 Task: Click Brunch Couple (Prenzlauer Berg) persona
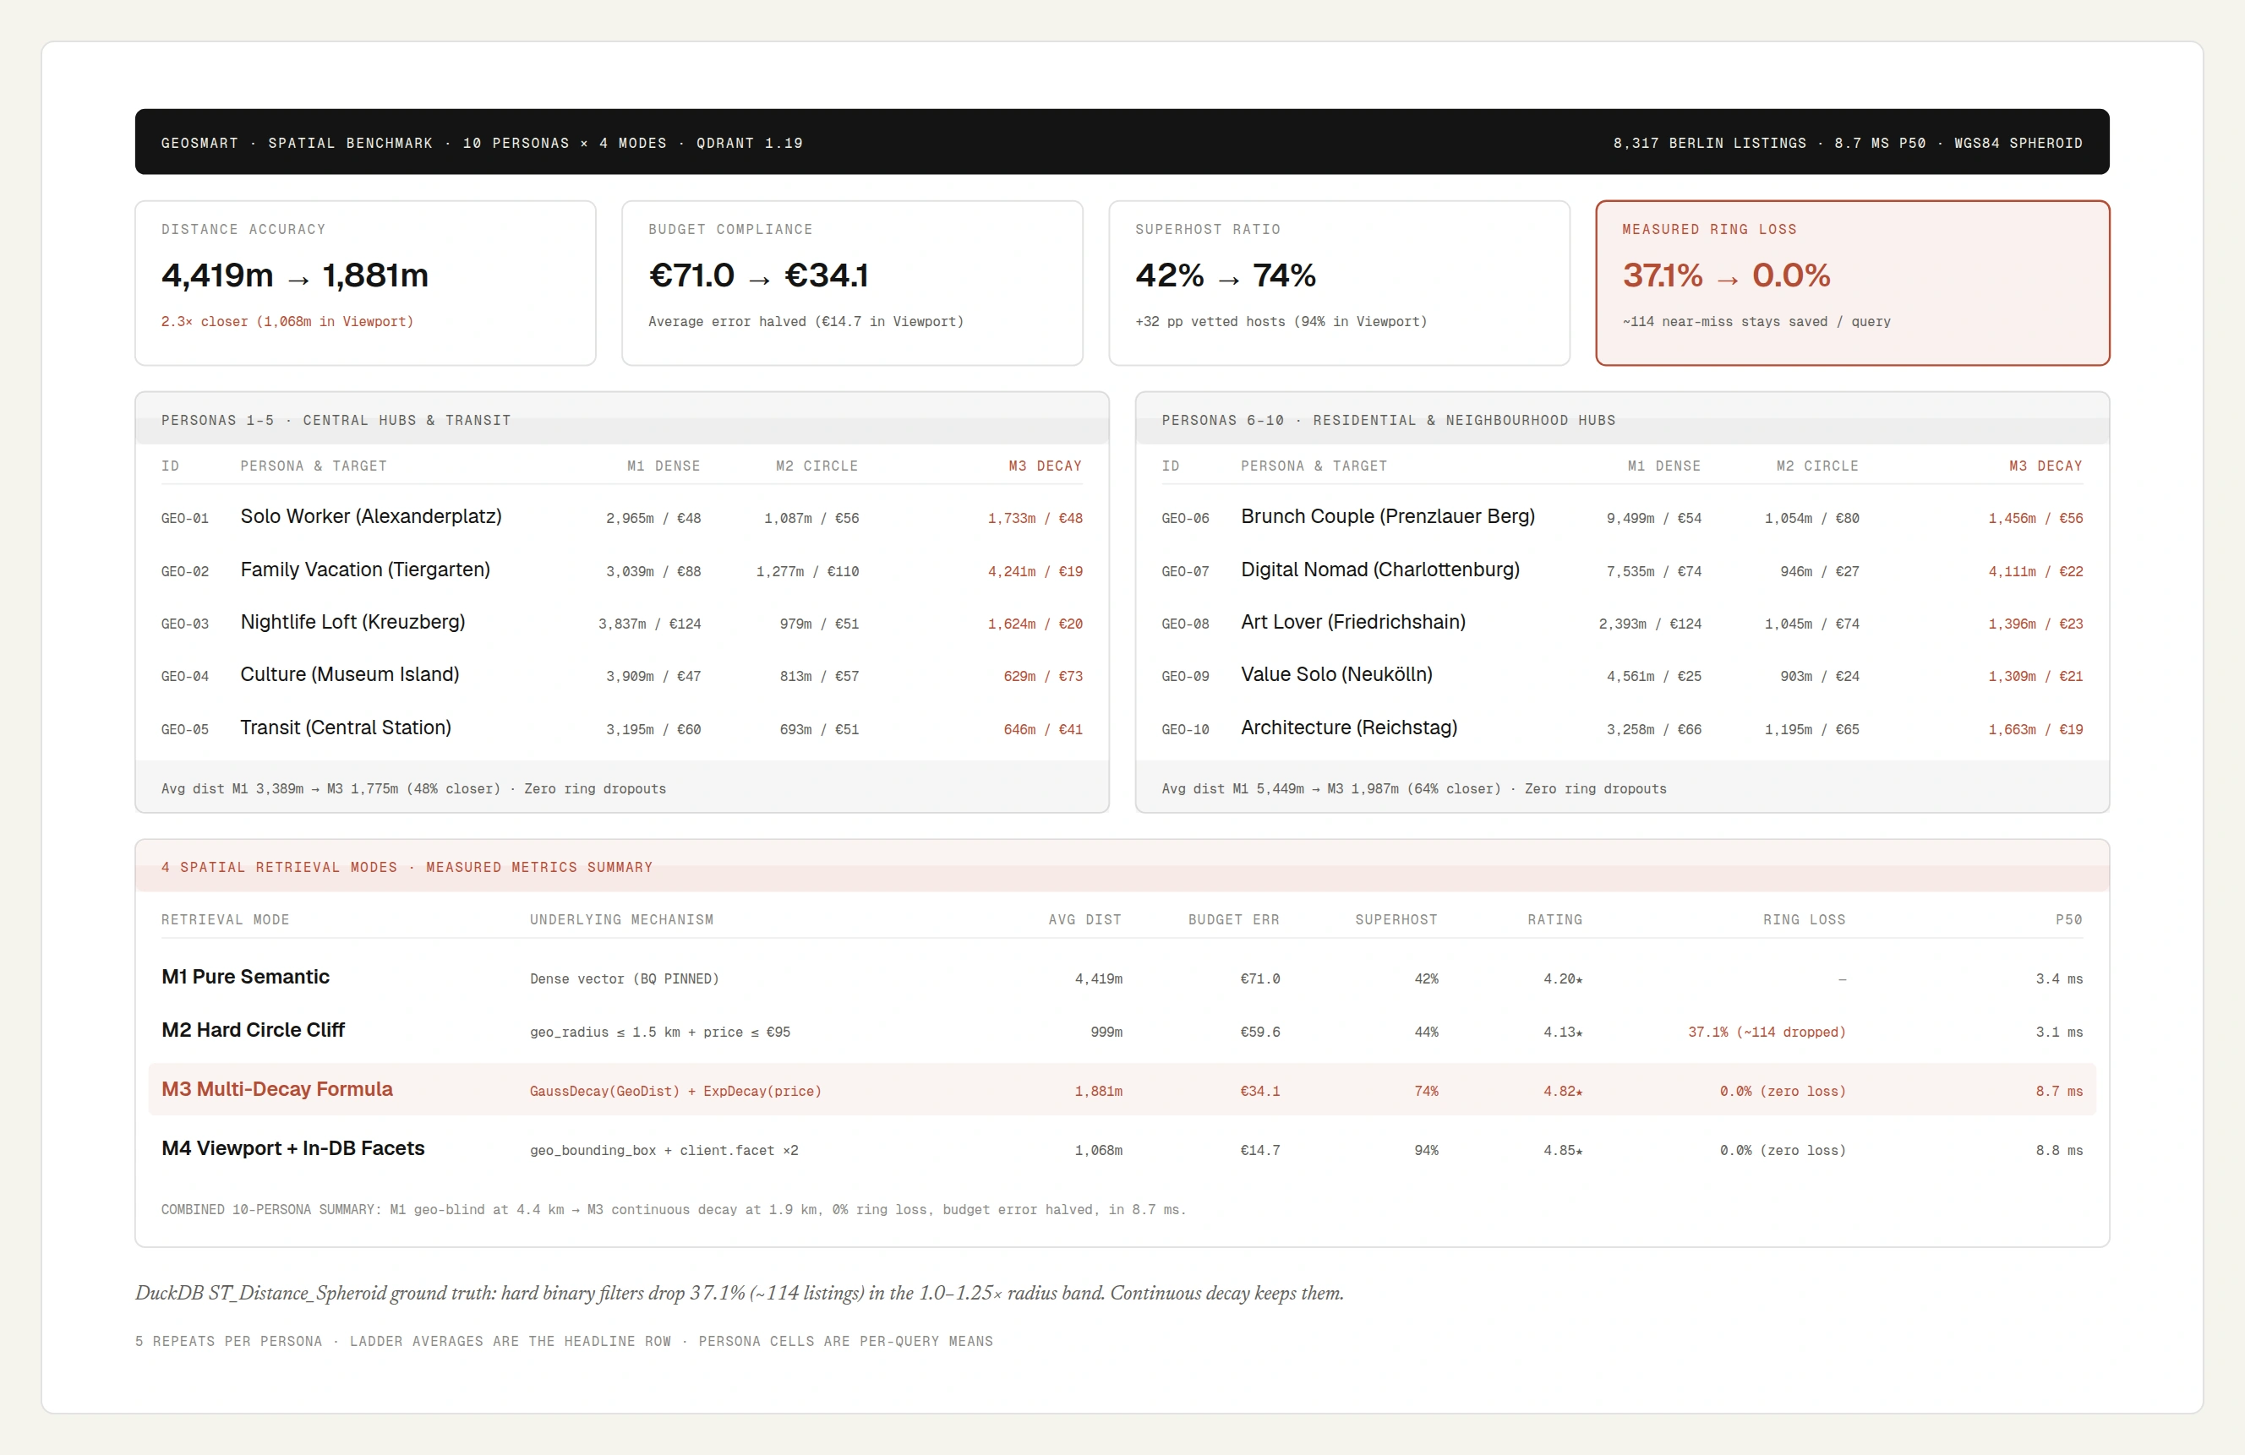(1388, 517)
